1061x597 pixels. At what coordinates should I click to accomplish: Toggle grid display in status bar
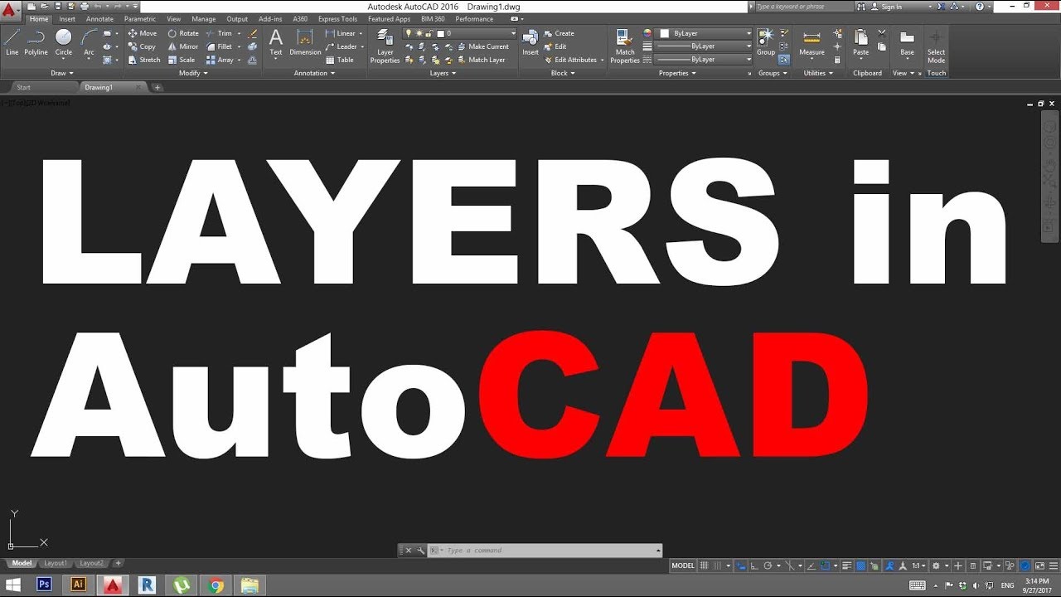(705, 565)
